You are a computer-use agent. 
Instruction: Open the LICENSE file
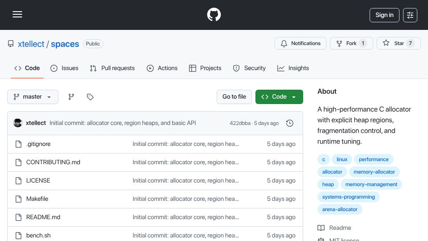(x=38, y=181)
